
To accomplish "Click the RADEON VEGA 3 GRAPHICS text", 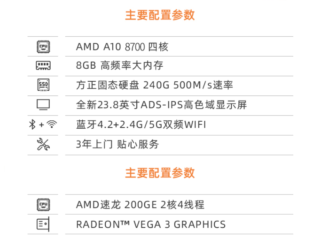I will click(151, 225).
